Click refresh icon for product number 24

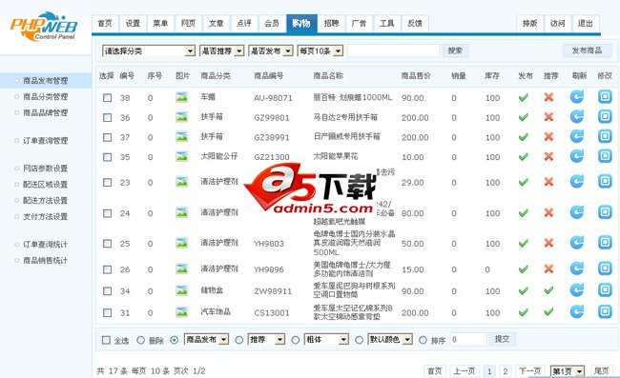[x=577, y=212]
